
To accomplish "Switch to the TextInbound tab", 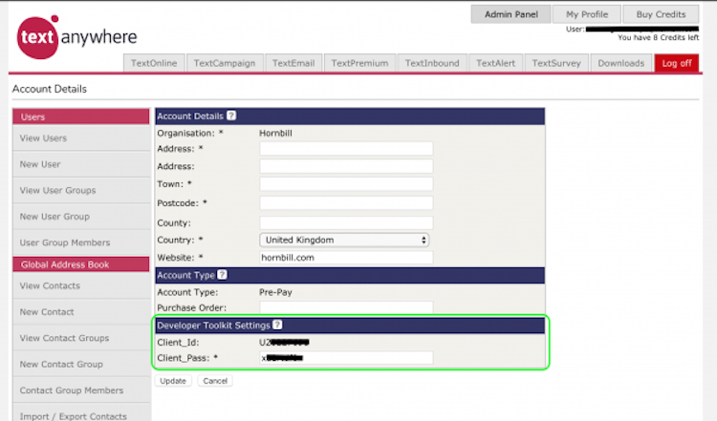I will coord(432,63).
